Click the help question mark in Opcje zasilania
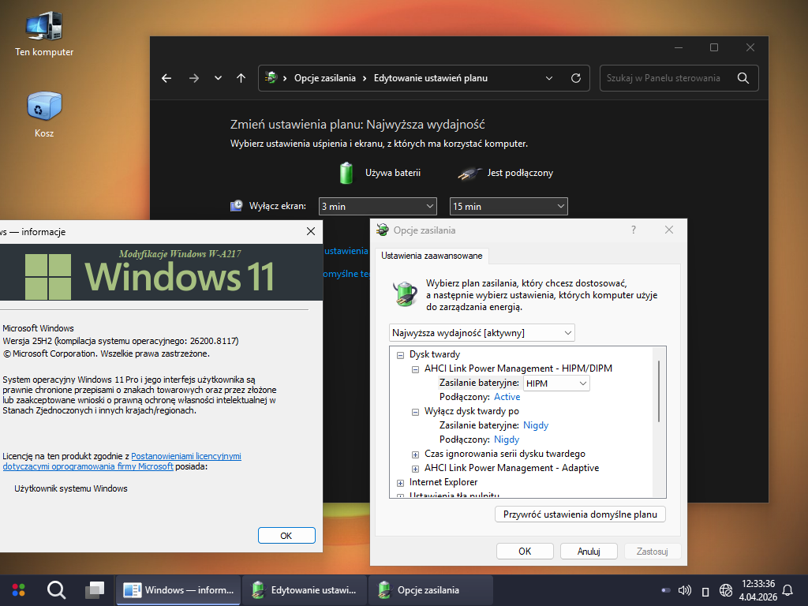Viewport: 808px width, 606px height. point(634,230)
